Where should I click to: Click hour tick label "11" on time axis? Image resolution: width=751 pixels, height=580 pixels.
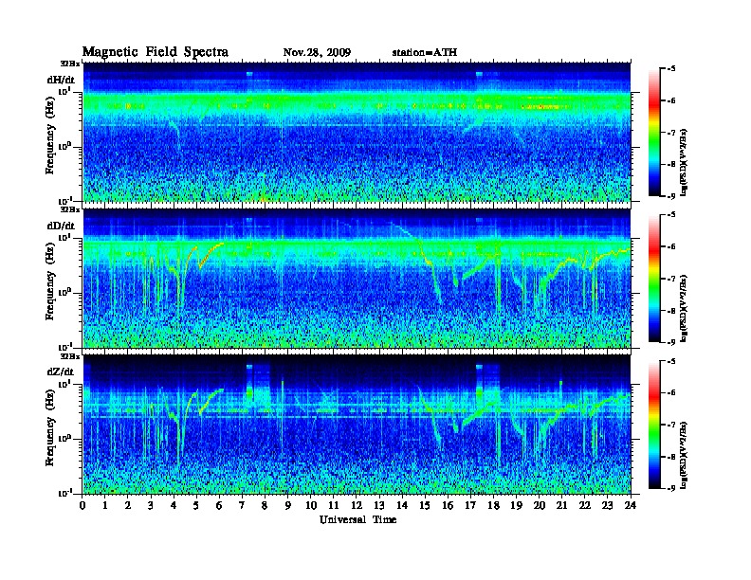(334, 505)
